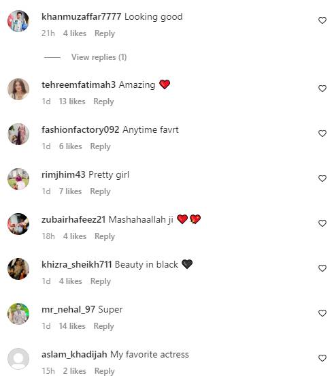
Task: Visit fashionfactory092 username link
Action: (80, 129)
